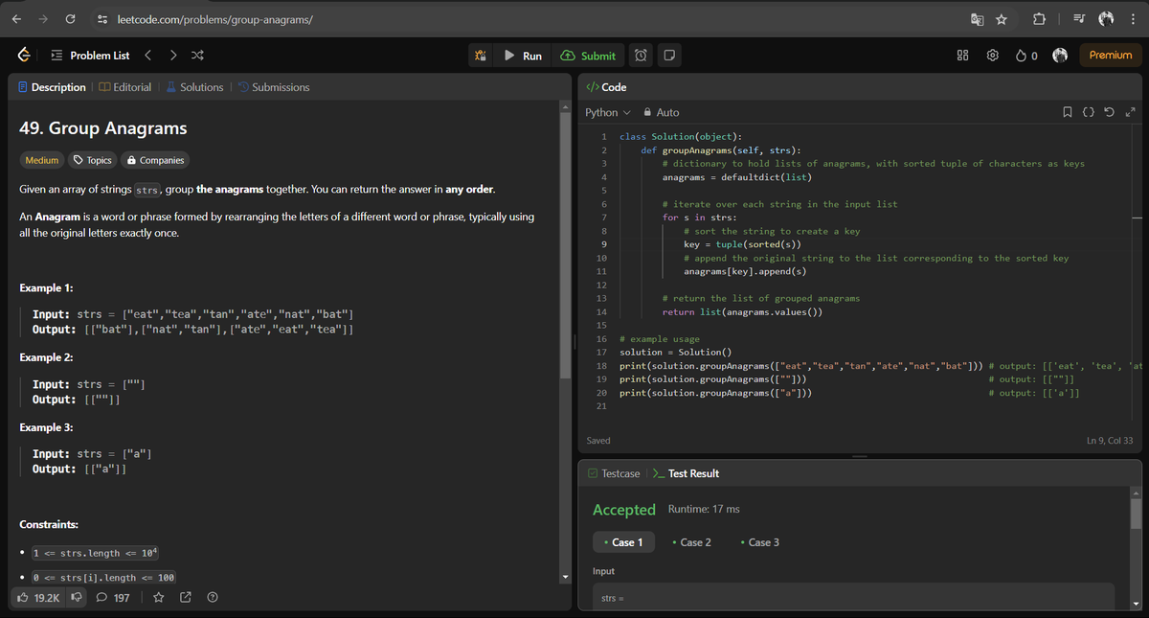Go forward with browser forward arrow
Viewport: 1149px width, 618px height.
[x=42, y=18]
